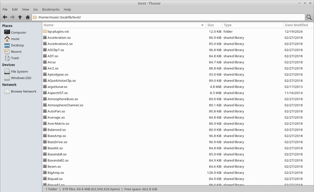Open the Bookmarks menu
The image size is (314, 192).
coord(51,9)
